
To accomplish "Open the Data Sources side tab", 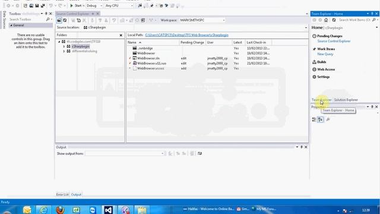I will [x=4, y=20].
